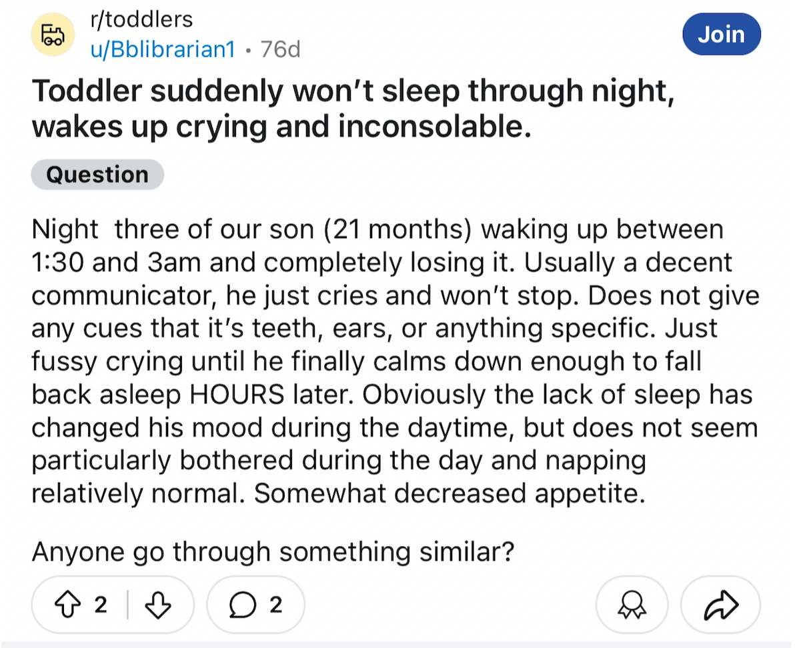Visit u/Bblibrarian1 profile
The image size is (807, 648).
pyautogui.click(x=163, y=49)
